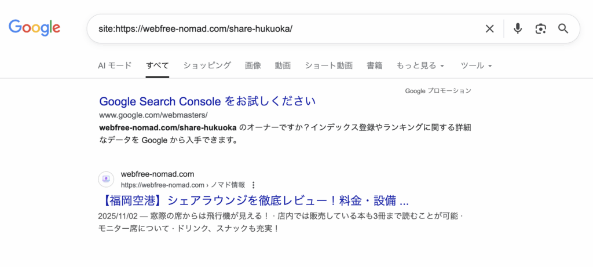Select the 書籍 tab
Image resolution: width=593 pixels, height=267 pixels.
click(375, 65)
